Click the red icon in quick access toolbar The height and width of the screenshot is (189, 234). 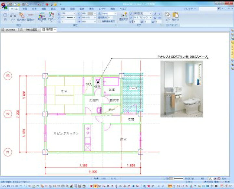[x=47, y=4]
